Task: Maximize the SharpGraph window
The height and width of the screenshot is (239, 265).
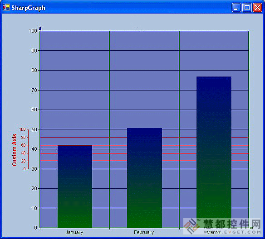Action: pyautogui.click(x=247, y=8)
